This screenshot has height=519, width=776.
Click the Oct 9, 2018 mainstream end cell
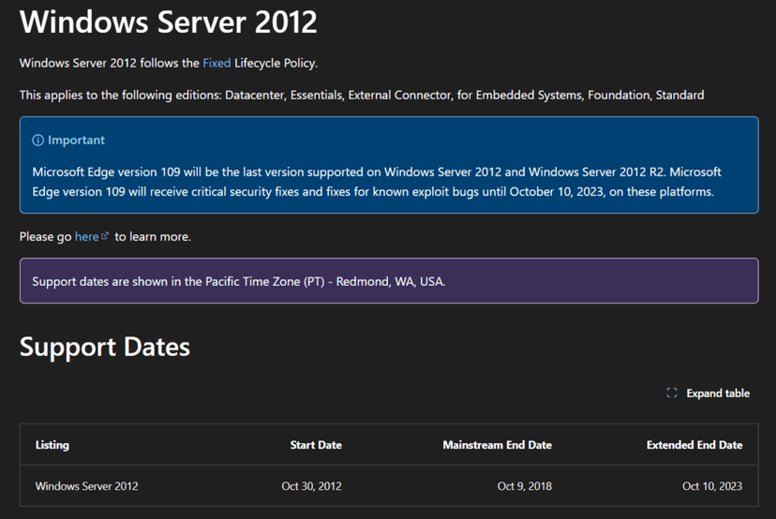[524, 486]
